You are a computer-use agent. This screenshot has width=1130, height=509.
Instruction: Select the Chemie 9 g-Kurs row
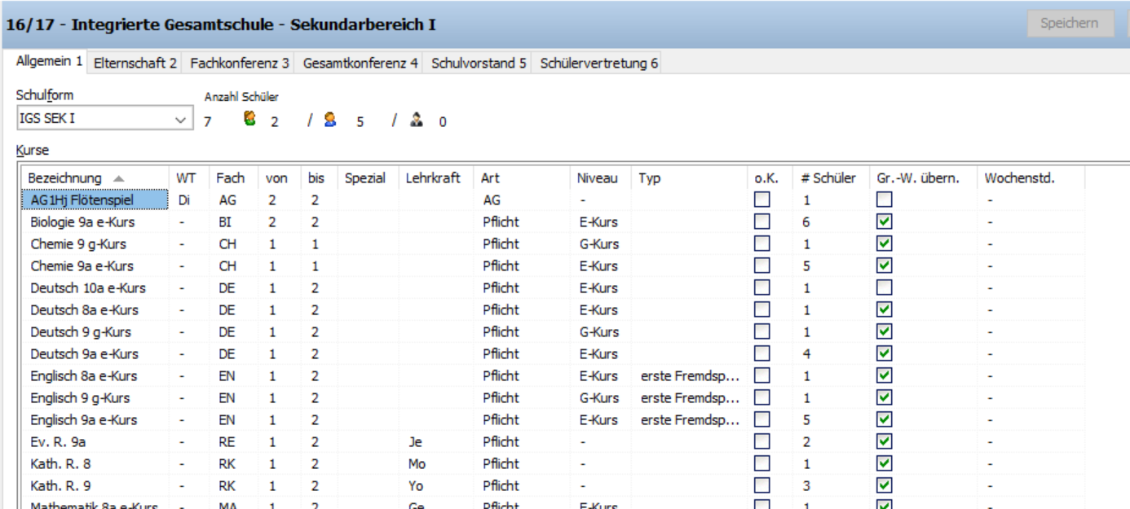point(78,244)
